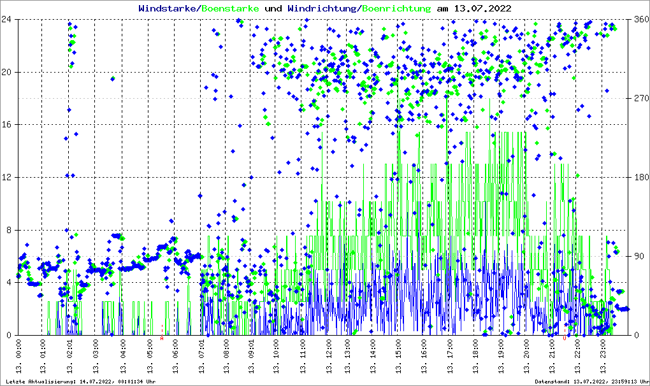Click the red 'U' marker on time axis
The height and width of the screenshot is (386, 650).
click(565, 338)
